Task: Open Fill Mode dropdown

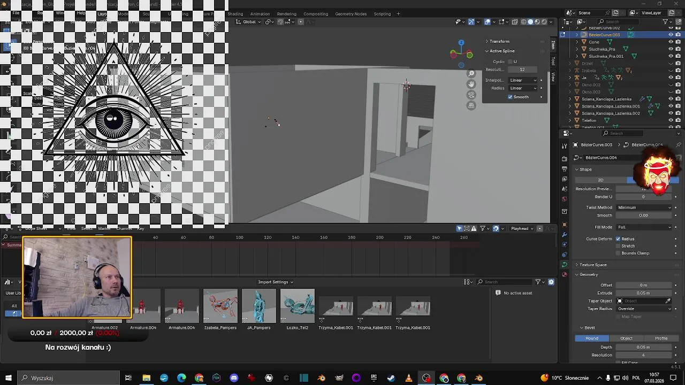Action: [x=644, y=227]
